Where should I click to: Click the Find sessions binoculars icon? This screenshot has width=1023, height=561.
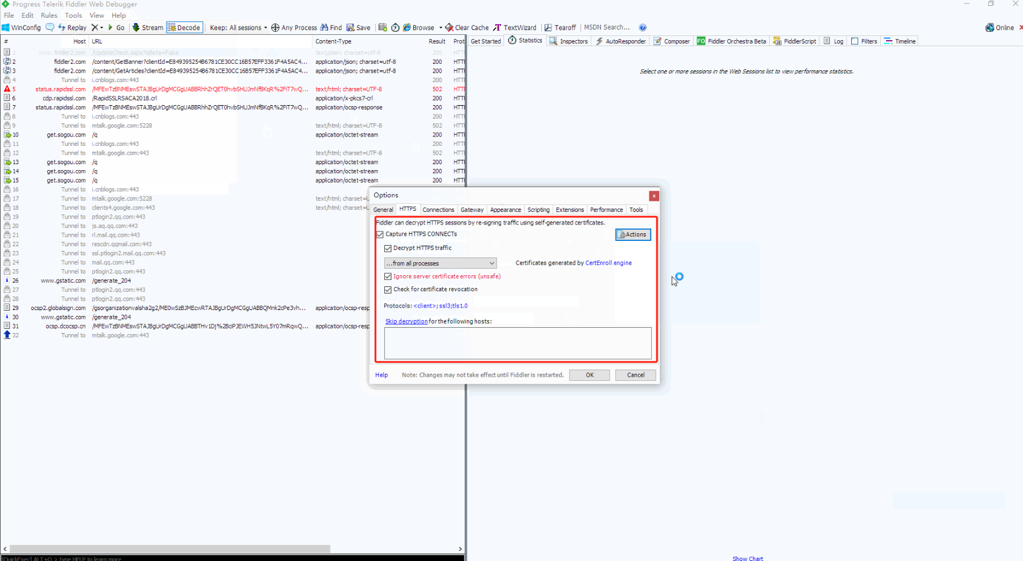(324, 28)
